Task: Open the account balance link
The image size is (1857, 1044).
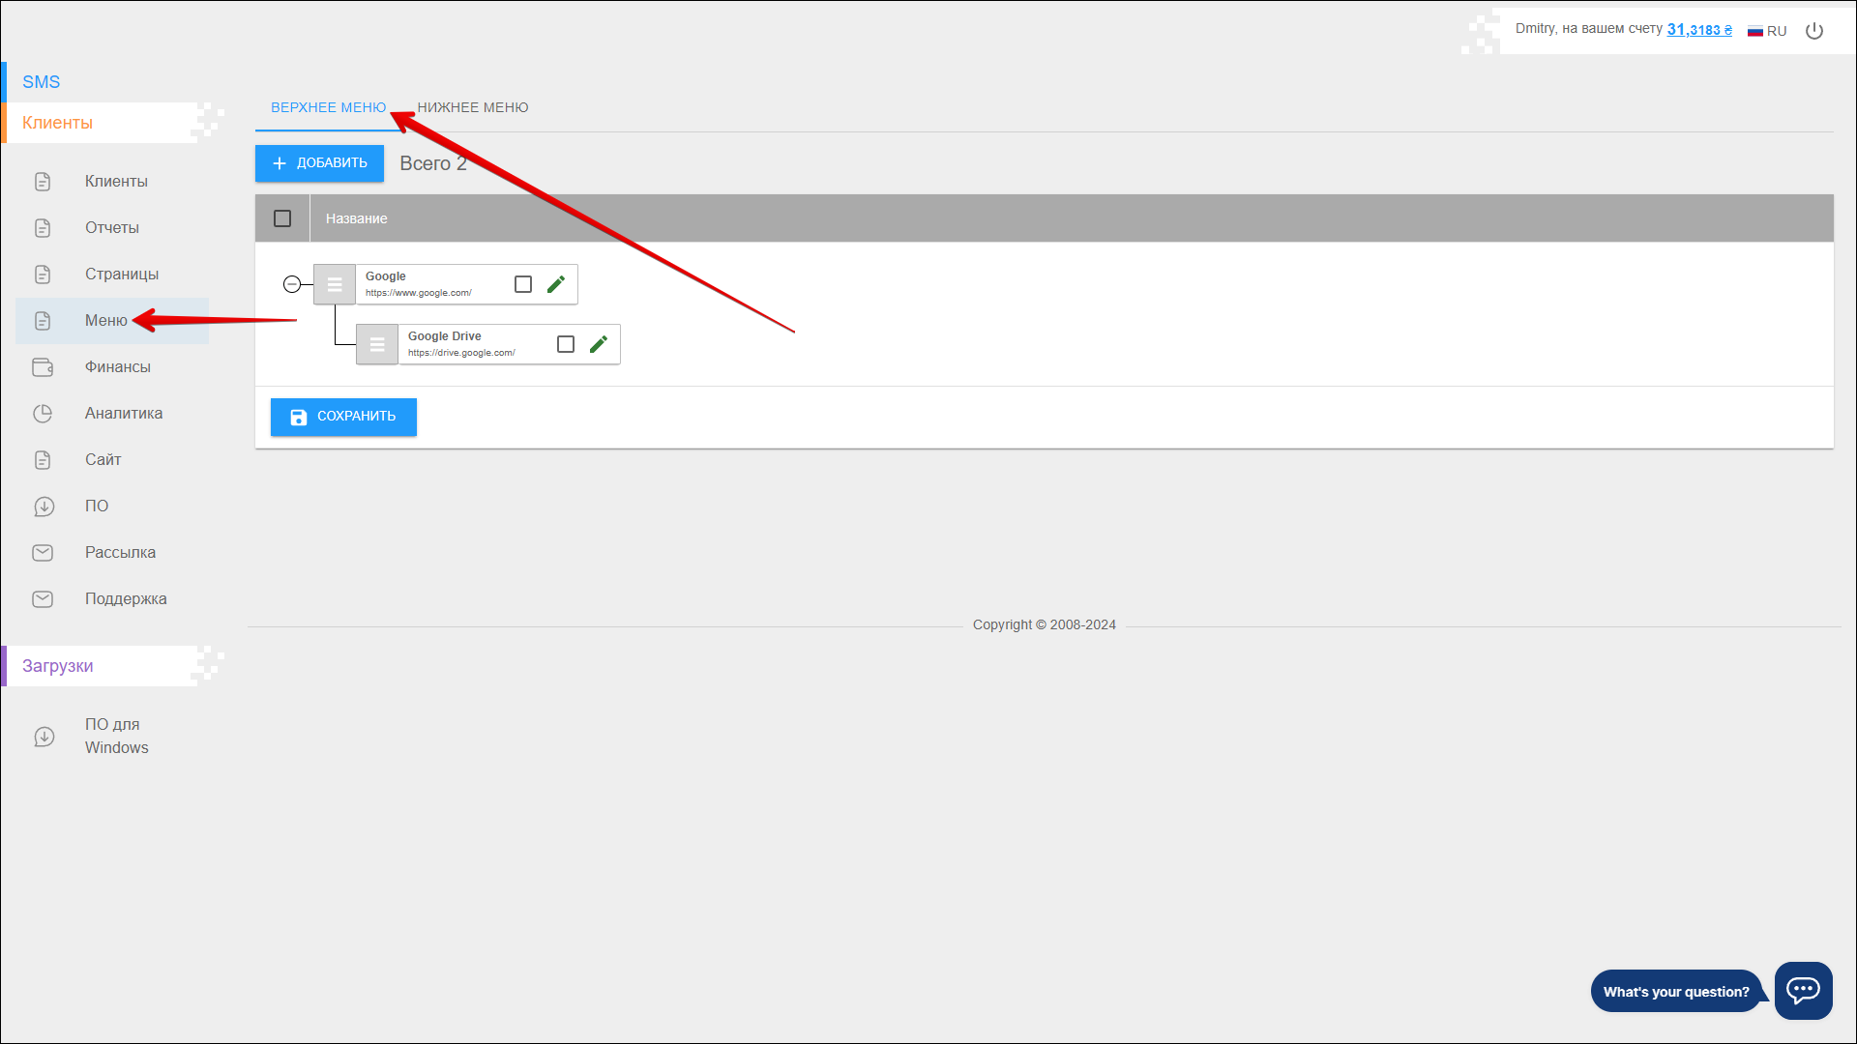Action: pyautogui.click(x=1698, y=29)
